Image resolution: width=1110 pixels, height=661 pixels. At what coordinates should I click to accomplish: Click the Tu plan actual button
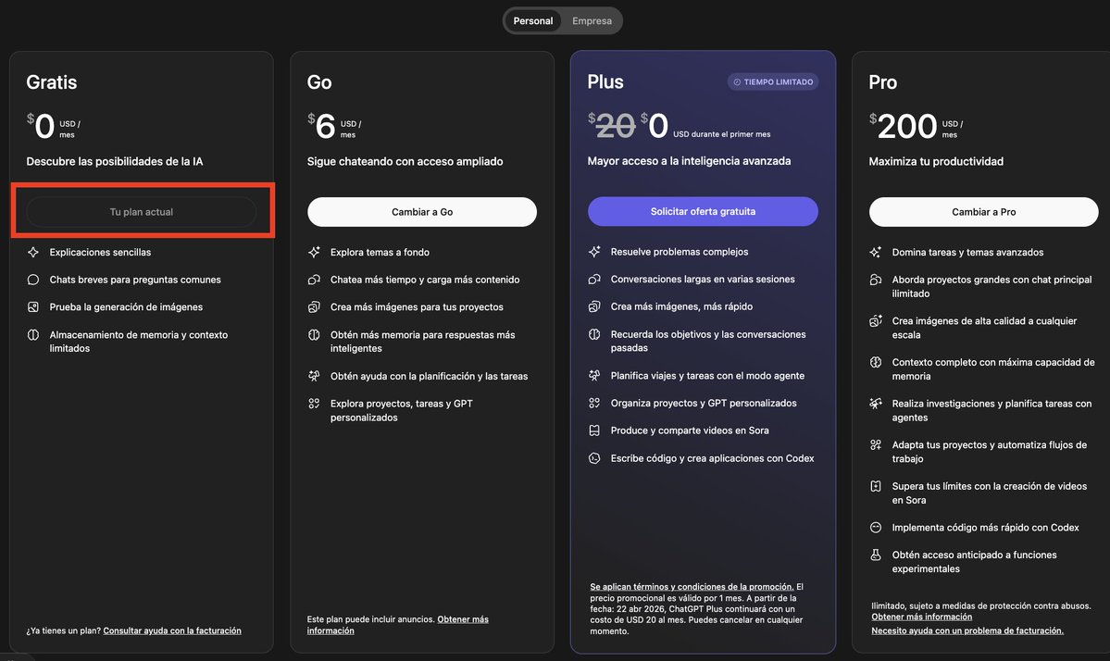click(141, 212)
